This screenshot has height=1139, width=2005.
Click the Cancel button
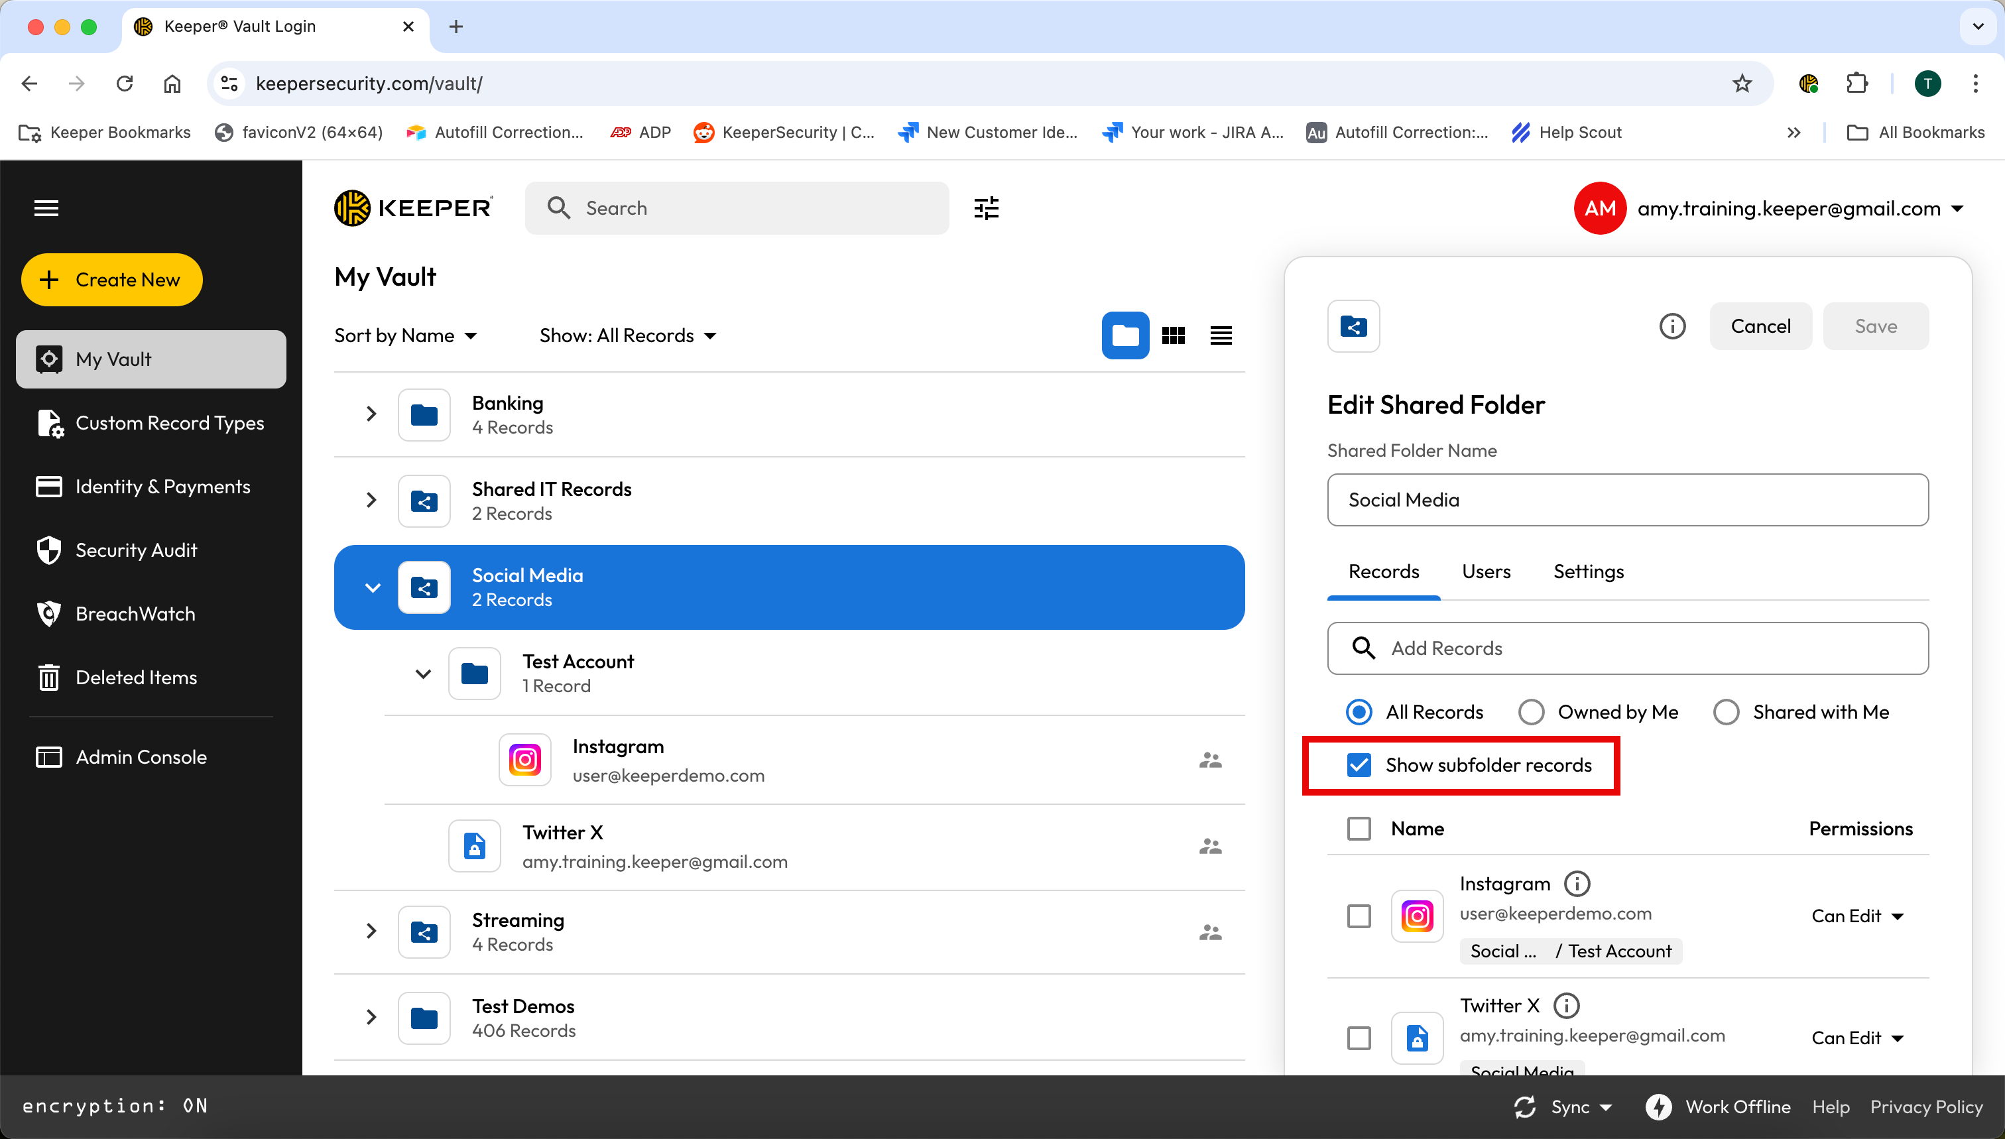coord(1760,326)
